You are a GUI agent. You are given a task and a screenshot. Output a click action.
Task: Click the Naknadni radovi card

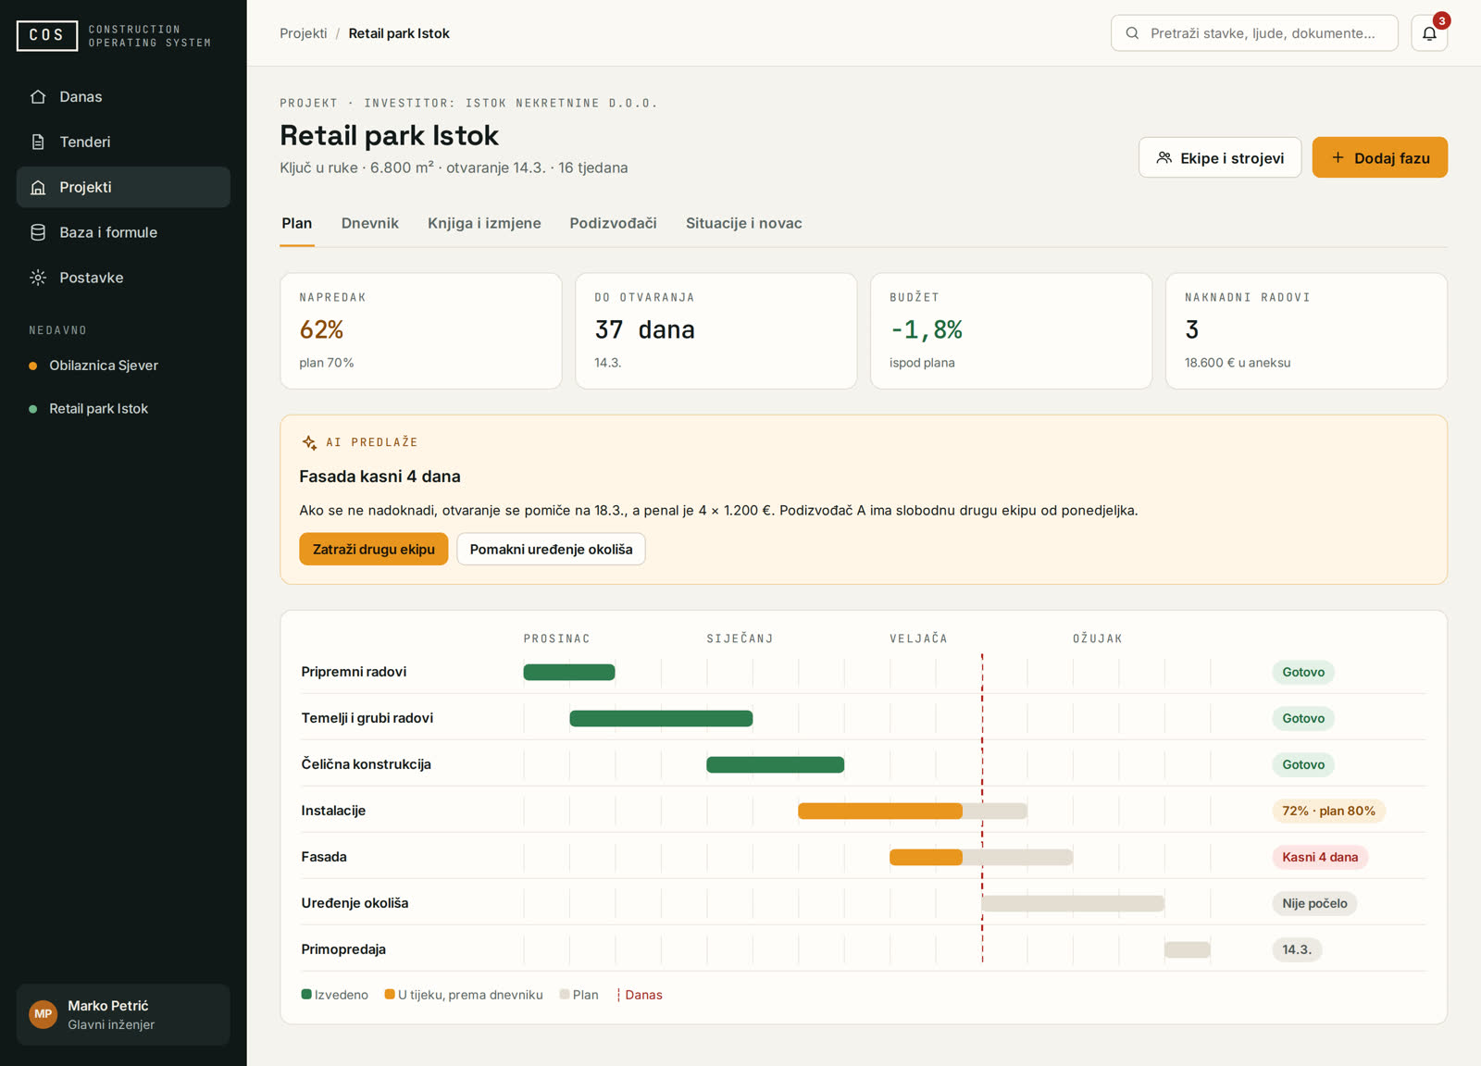(x=1306, y=330)
